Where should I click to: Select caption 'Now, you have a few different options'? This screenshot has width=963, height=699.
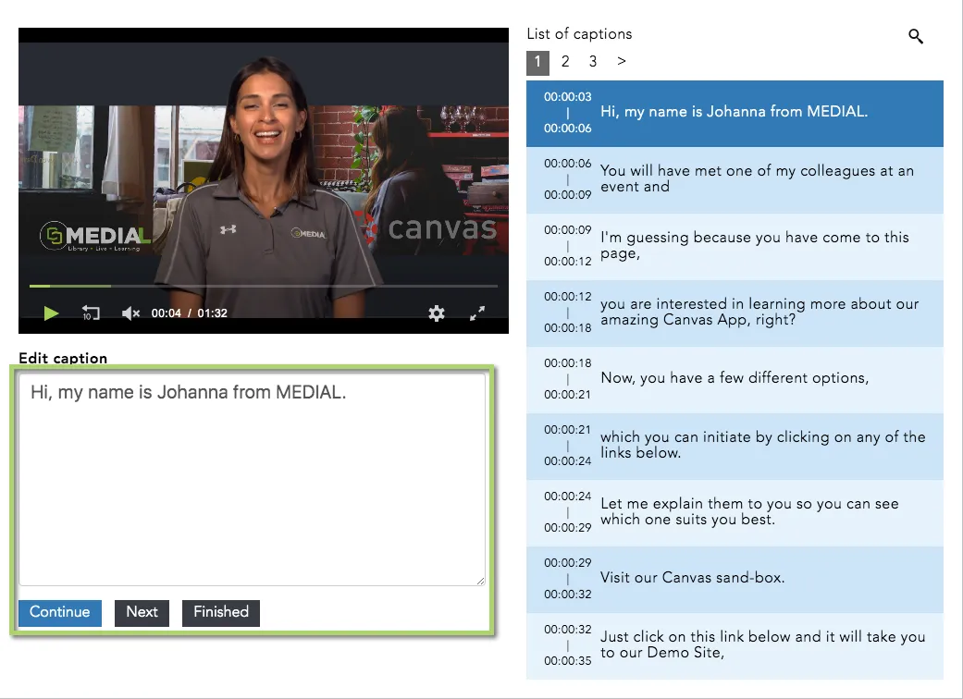[x=735, y=379]
